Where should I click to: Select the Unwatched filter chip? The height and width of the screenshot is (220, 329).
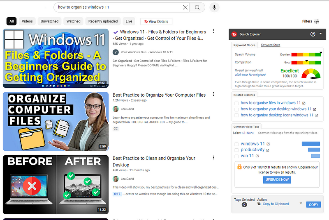pos(49,21)
